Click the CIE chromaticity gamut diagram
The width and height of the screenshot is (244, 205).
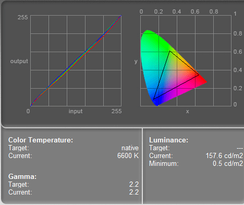tap(186, 61)
